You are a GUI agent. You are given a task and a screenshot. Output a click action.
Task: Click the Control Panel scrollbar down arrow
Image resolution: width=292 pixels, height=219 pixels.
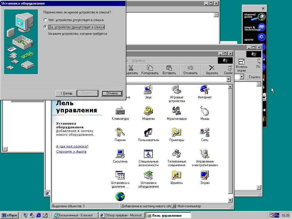(230, 200)
